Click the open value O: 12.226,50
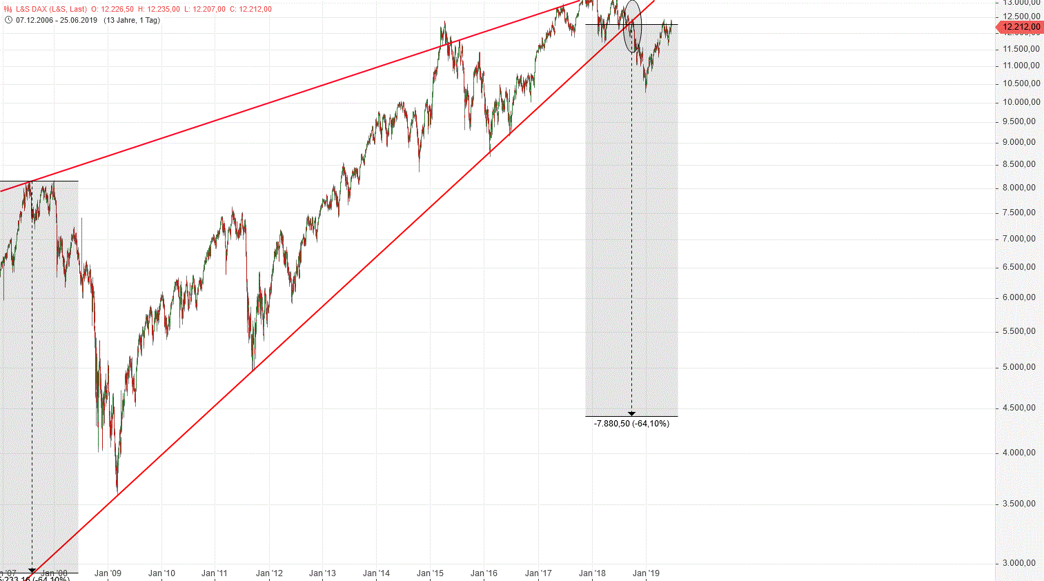Screen dimensions: 1044x581 (112, 9)
